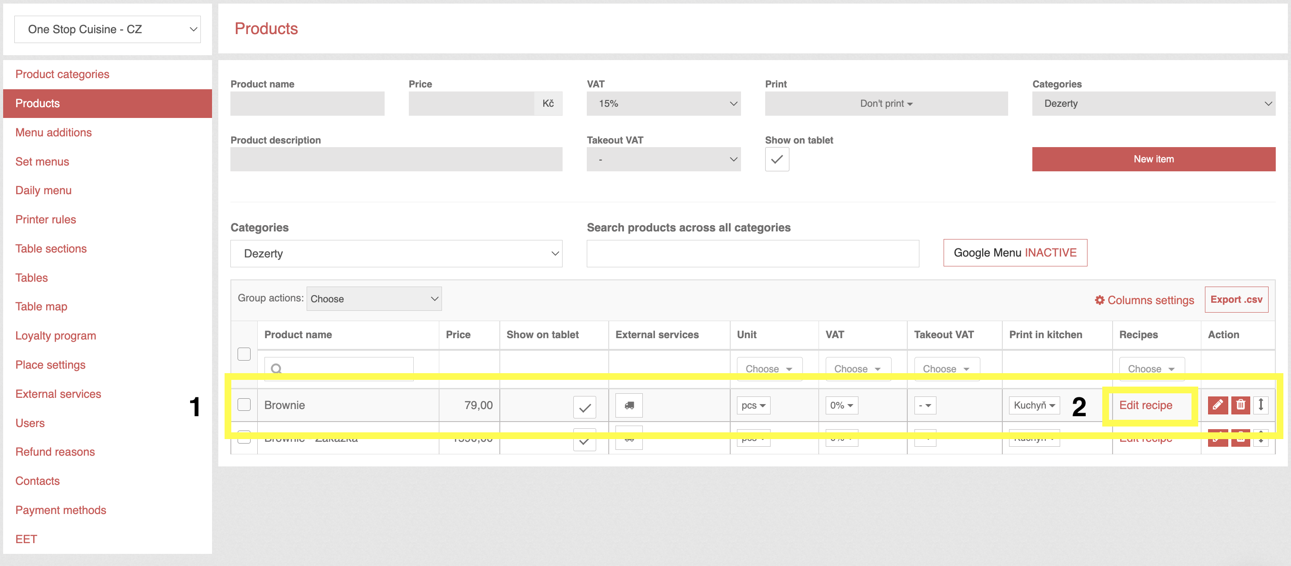Open the Recipes column Choose filter

point(1152,369)
